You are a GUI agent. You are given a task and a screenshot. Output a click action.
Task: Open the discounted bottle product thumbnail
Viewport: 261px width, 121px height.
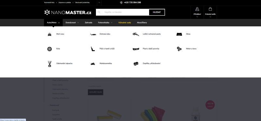(x=195, y=114)
